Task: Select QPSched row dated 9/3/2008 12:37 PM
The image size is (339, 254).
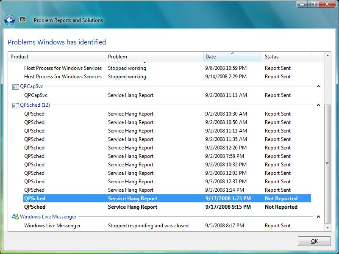Action: [x=167, y=182]
